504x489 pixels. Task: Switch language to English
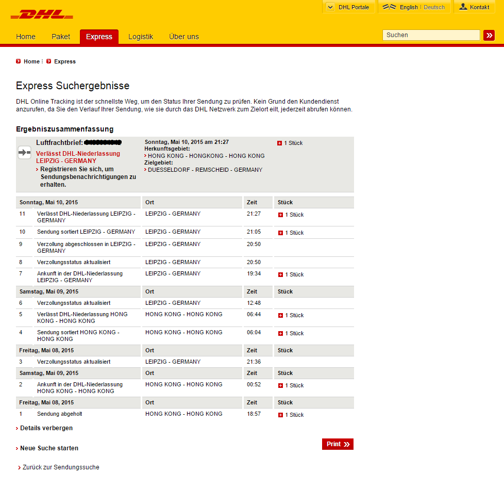[409, 7]
